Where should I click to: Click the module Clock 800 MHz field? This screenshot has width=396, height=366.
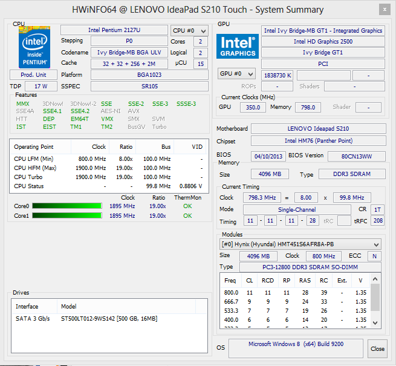click(323, 256)
